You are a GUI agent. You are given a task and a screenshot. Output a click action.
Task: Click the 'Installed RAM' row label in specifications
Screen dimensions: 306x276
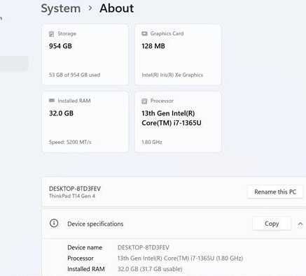[86, 269]
